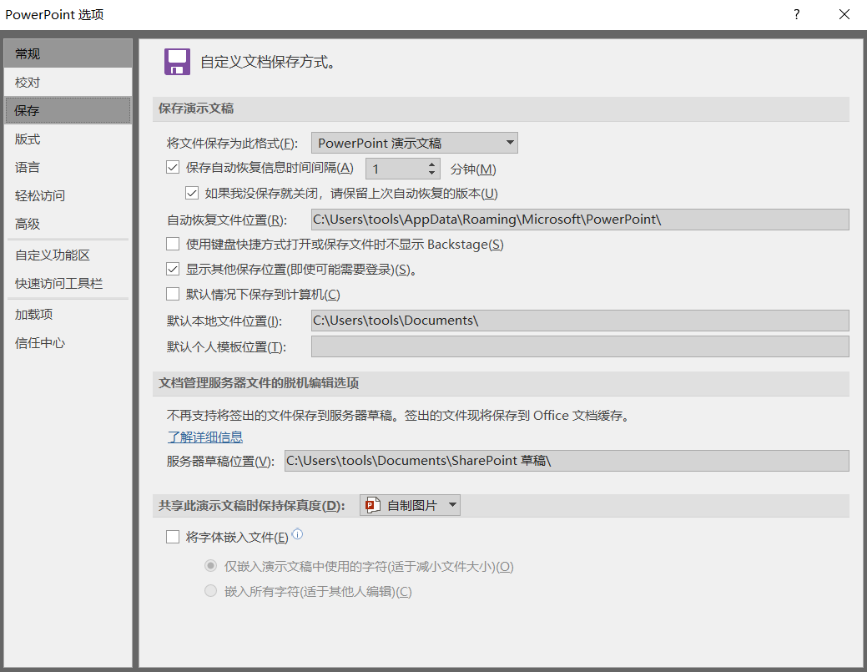Select 嵌入所有字符 radio button
The height and width of the screenshot is (672, 867).
tap(210, 591)
